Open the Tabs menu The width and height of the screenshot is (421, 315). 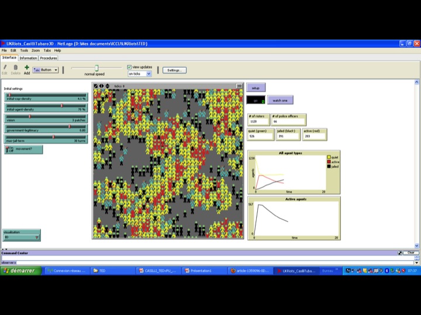(47, 50)
